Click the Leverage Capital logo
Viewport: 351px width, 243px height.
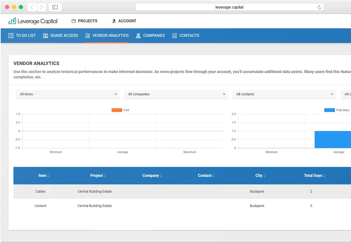click(33, 21)
